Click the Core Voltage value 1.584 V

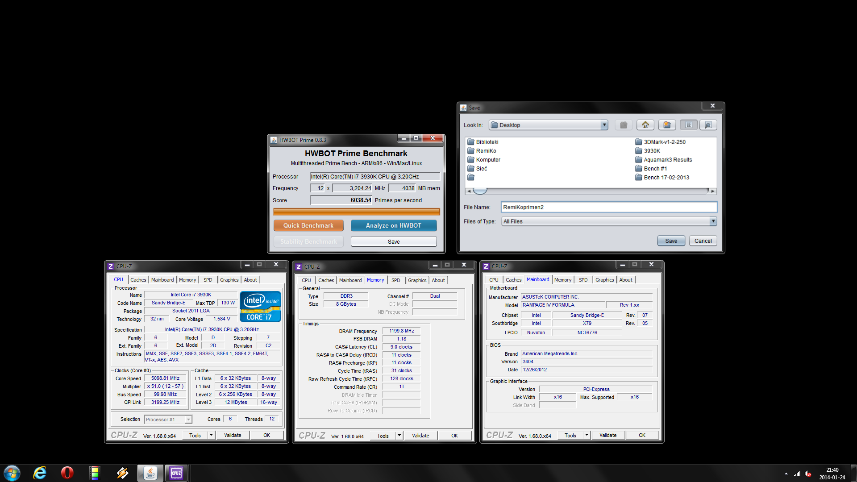tap(222, 319)
